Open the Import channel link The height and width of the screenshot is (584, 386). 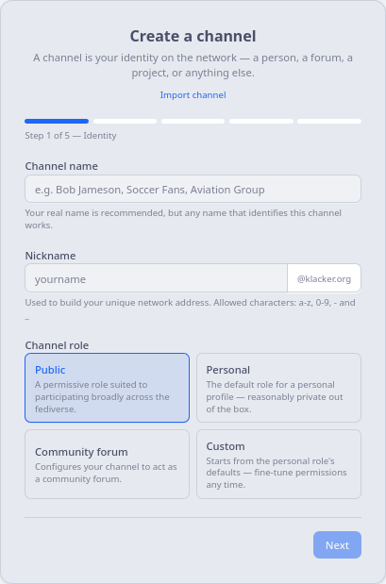point(193,95)
